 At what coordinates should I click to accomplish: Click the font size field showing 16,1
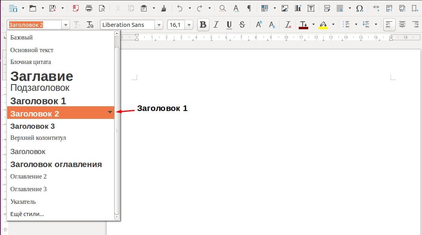[176, 25]
